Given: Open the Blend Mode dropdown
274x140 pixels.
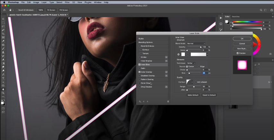Looking at the screenshot, I should [196, 43].
